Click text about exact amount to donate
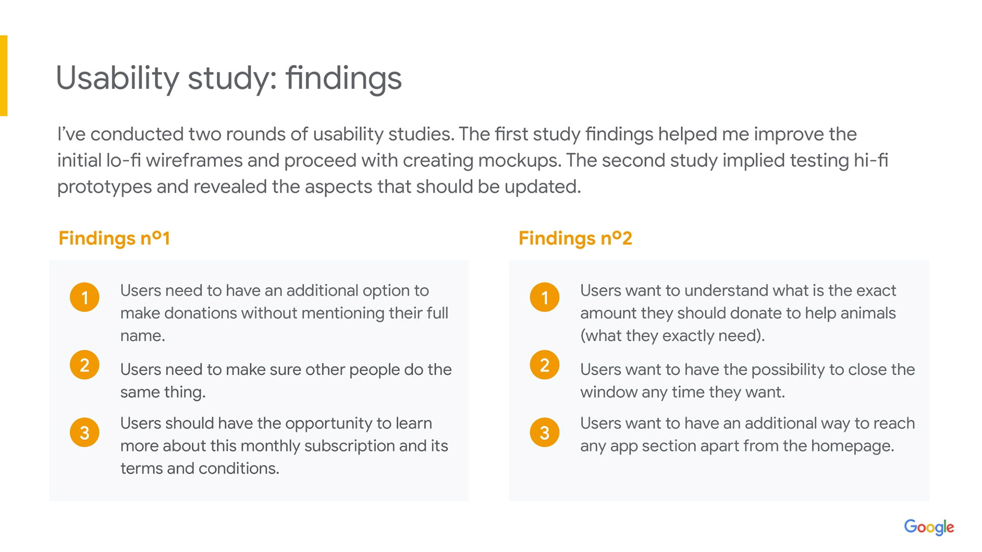Image resolution: width=982 pixels, height=552 pixels. (x=738, y=313)
